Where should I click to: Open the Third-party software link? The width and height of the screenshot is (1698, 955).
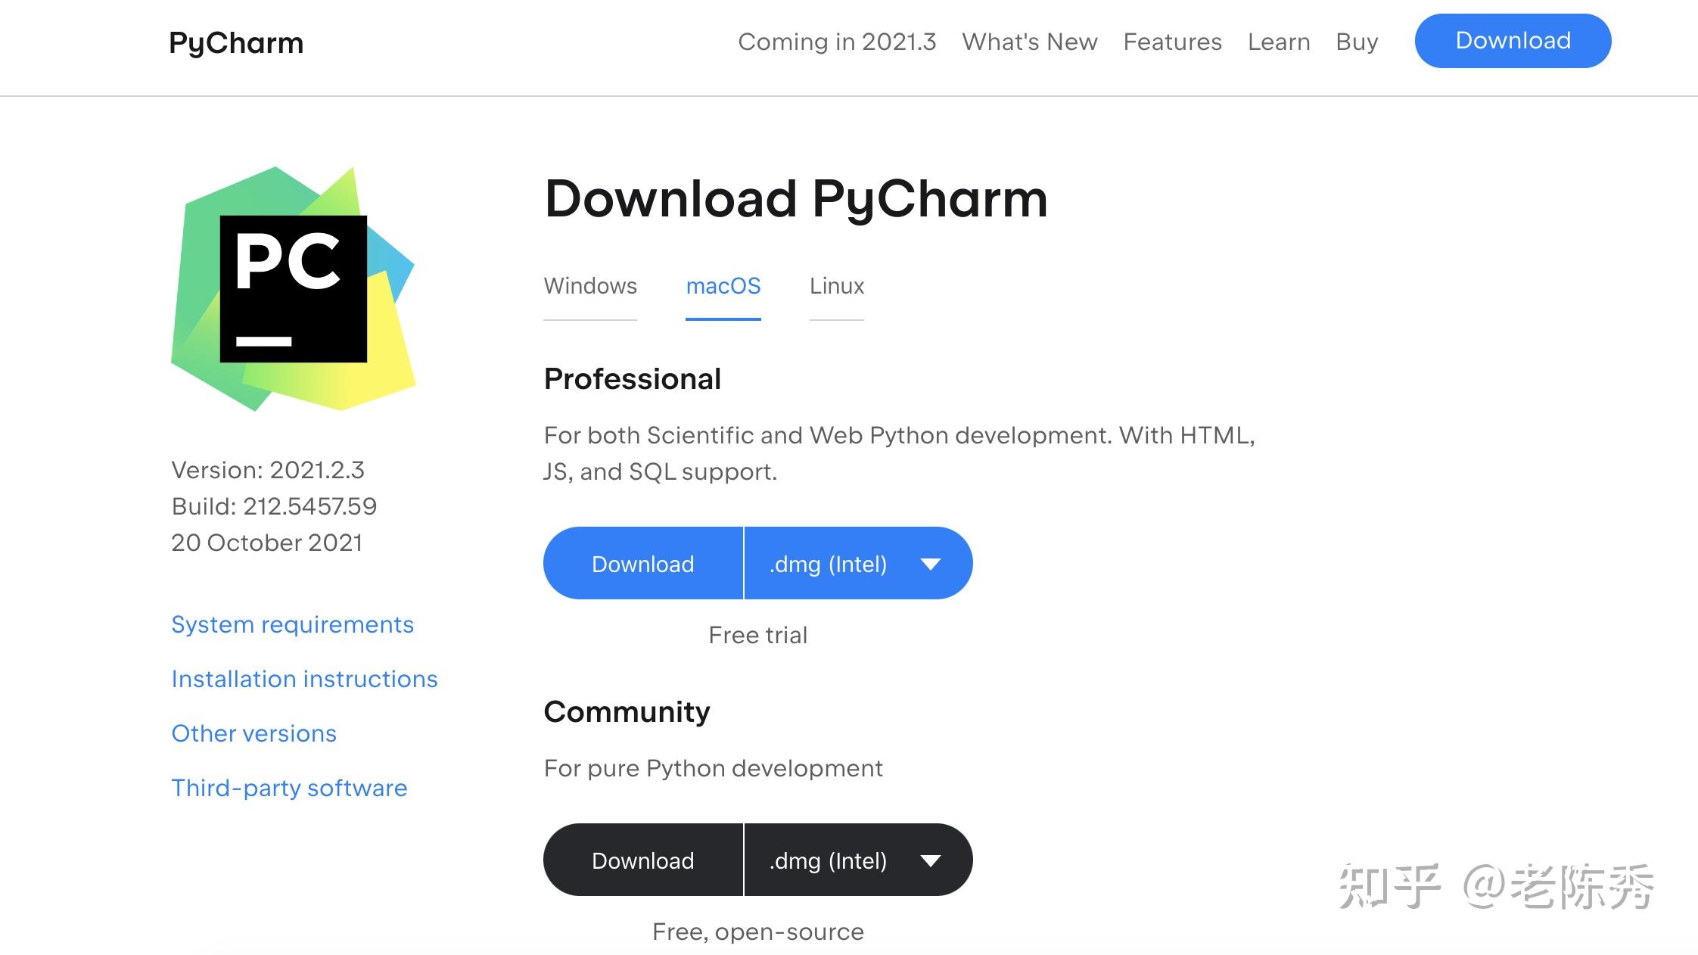(x=288, y=788)
